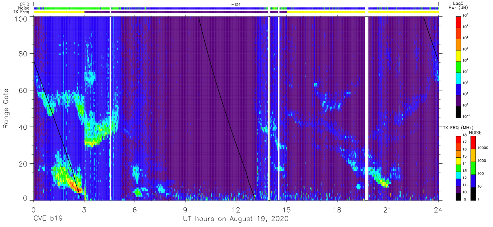Click the 'Range Gate' axis title
The height and width of the screenshot is (227, 493).
[6, 109]
